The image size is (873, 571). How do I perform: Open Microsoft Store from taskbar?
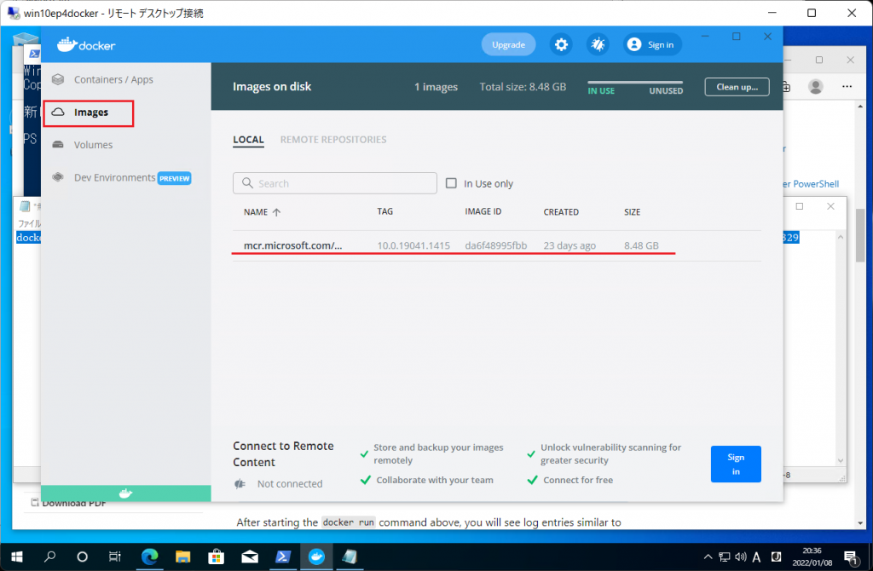tap(216, 557)
